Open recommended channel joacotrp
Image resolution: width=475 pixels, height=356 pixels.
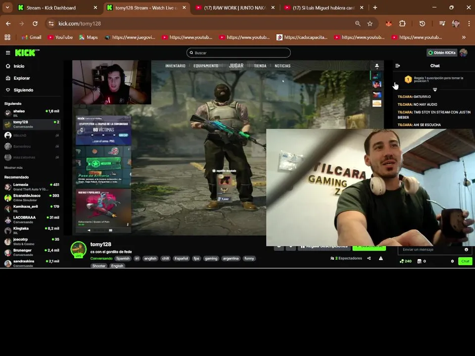tap(32, 241)
